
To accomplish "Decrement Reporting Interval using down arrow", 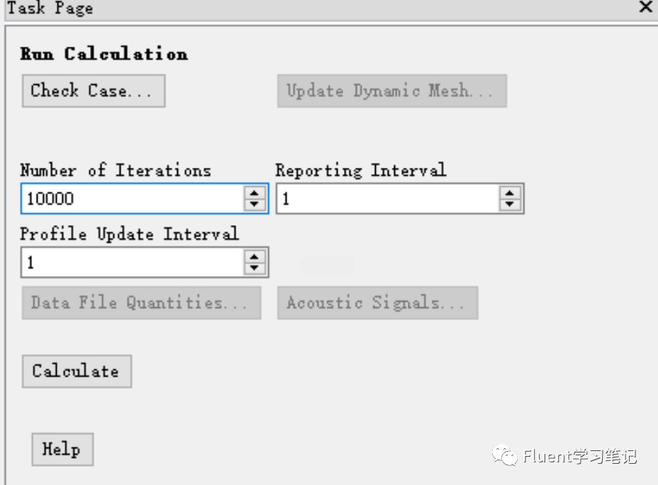I will click(x=509, y=204).
